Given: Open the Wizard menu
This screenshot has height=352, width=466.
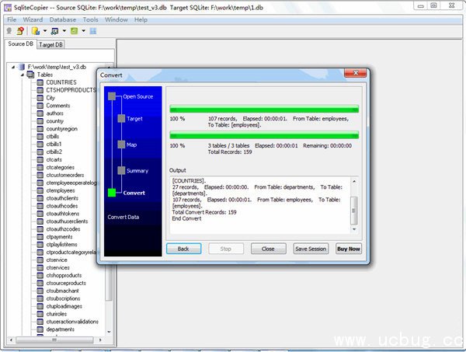Looking at the screenshot, I should [33, 19].
